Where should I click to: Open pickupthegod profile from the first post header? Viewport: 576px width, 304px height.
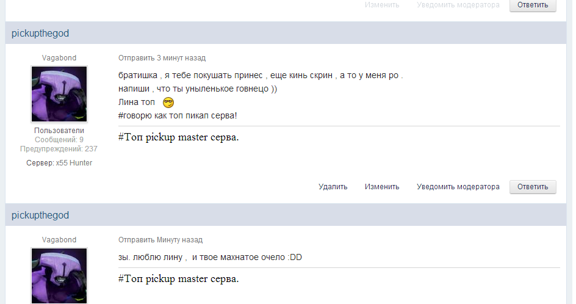click(x=40, y=33)
